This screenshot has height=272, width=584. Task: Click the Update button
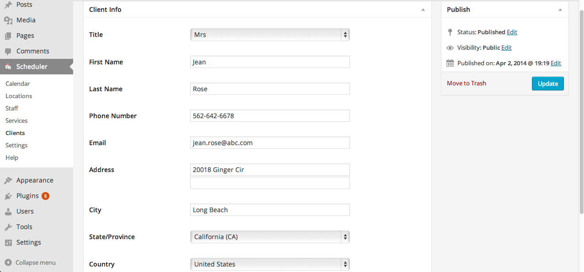click(548, 84)
